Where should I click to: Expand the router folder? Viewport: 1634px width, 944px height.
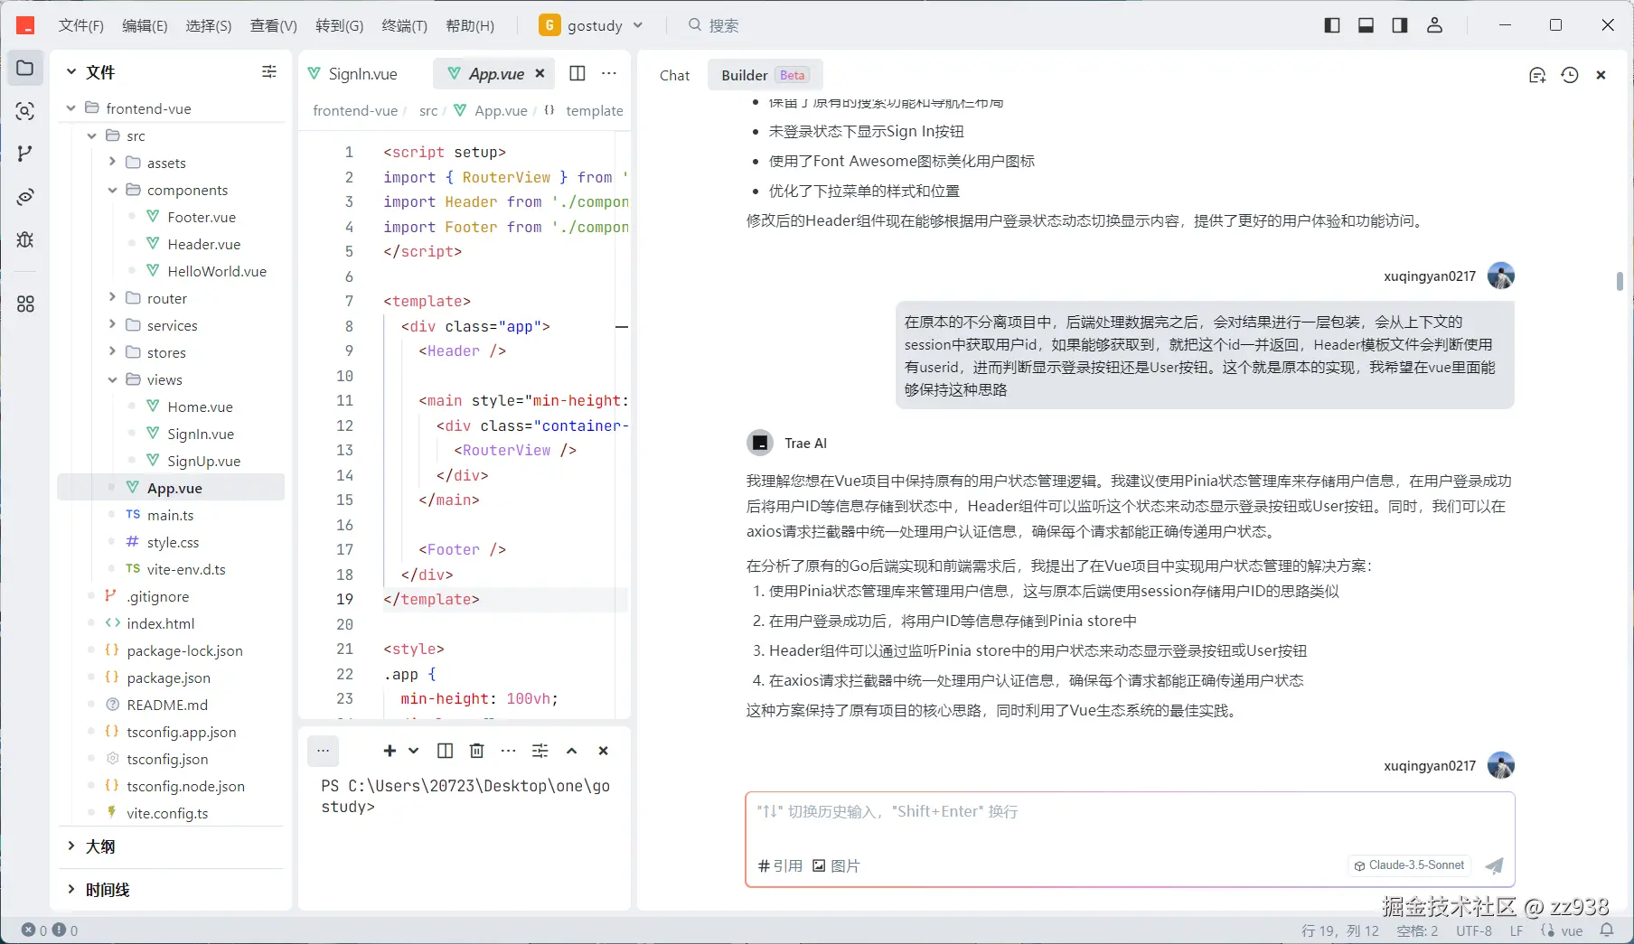pos(112,297)
